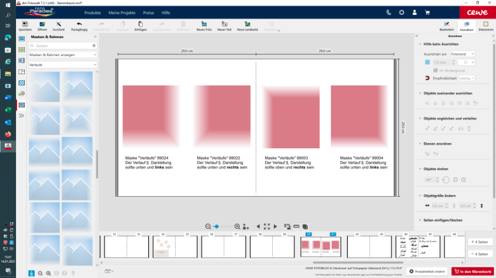
Task: Click Rückgängig to undo
Action: 79,25
